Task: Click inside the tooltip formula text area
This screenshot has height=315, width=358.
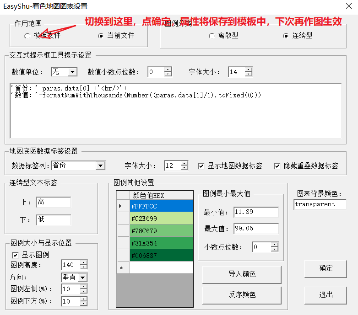Action: (176, 111)
